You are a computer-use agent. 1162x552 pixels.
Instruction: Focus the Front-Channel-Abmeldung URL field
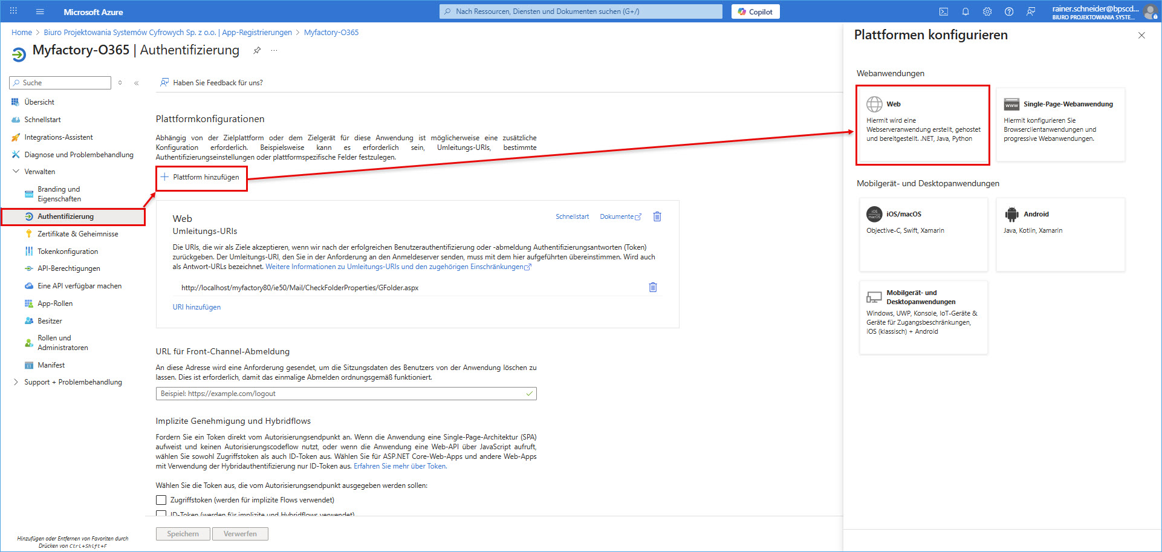tap(346, 394)
